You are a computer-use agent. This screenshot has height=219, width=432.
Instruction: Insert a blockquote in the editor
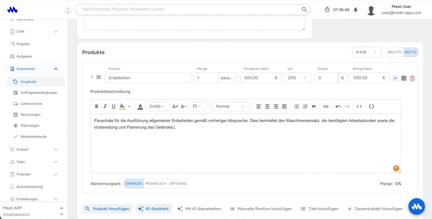tap(313, 106)
